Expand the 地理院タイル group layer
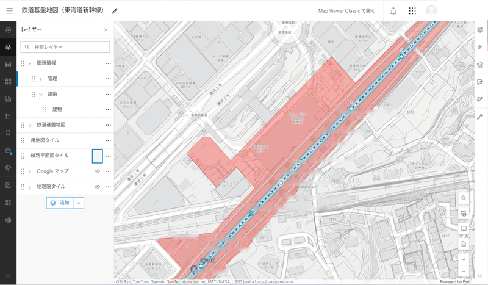 30,187
